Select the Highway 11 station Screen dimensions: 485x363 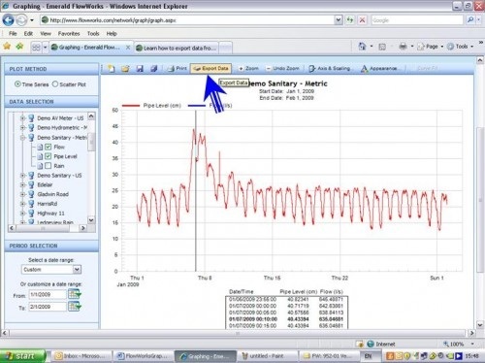[50, 214]
